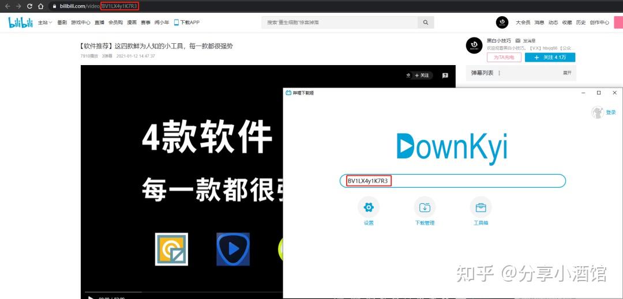Screen dimensions: 623x299
Task: Open DownKyi settings gear icon
Action: [368, 207]
